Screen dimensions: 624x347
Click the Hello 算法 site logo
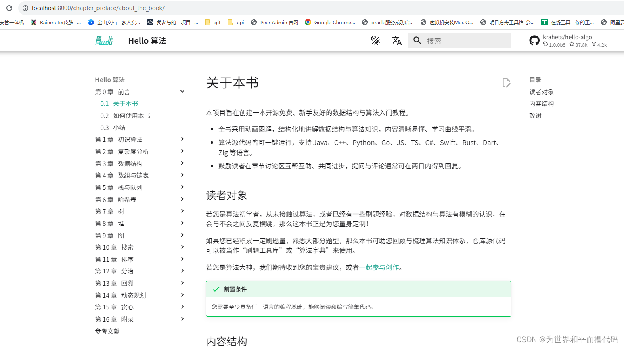click(104, 40)
